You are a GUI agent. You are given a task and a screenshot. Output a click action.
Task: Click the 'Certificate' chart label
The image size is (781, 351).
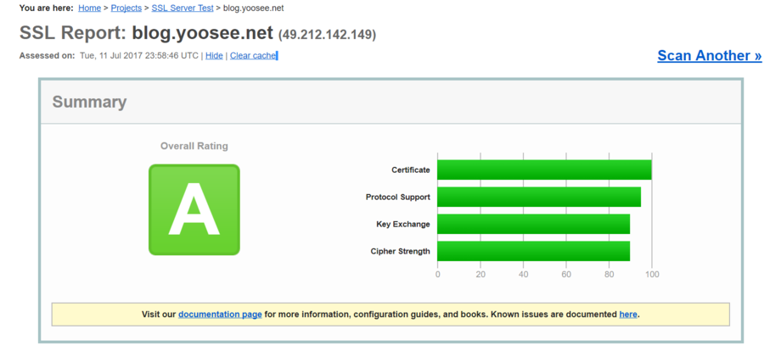(x=410, y=170)
